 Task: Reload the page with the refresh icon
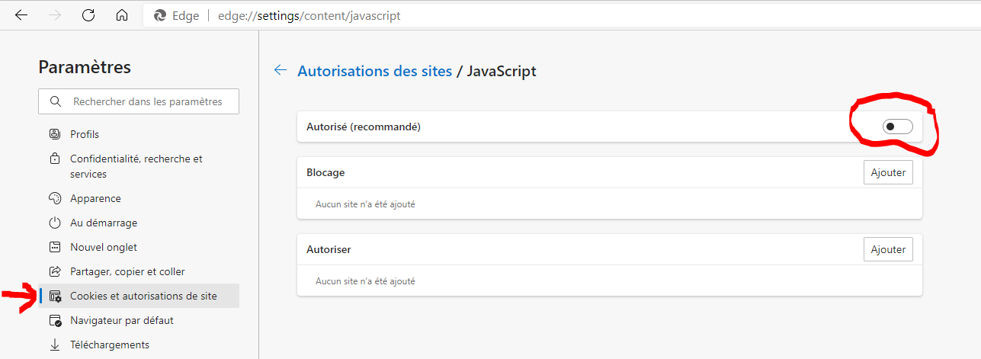coord(88,15)
